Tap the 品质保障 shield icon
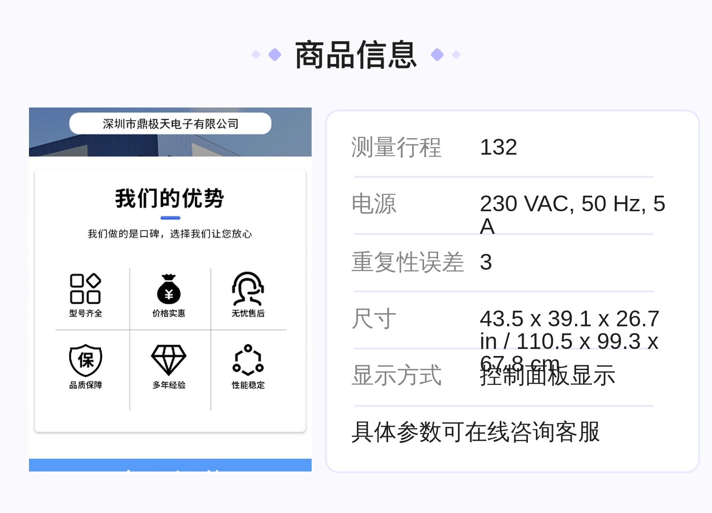712x513 pixels. click(85, 360)
